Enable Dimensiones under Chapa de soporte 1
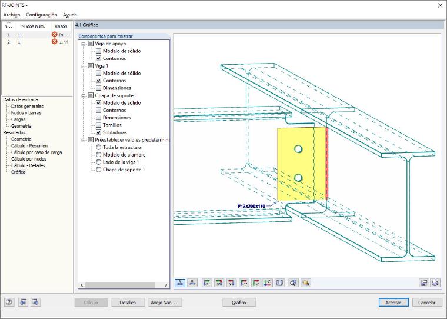 tap(98, 118)
